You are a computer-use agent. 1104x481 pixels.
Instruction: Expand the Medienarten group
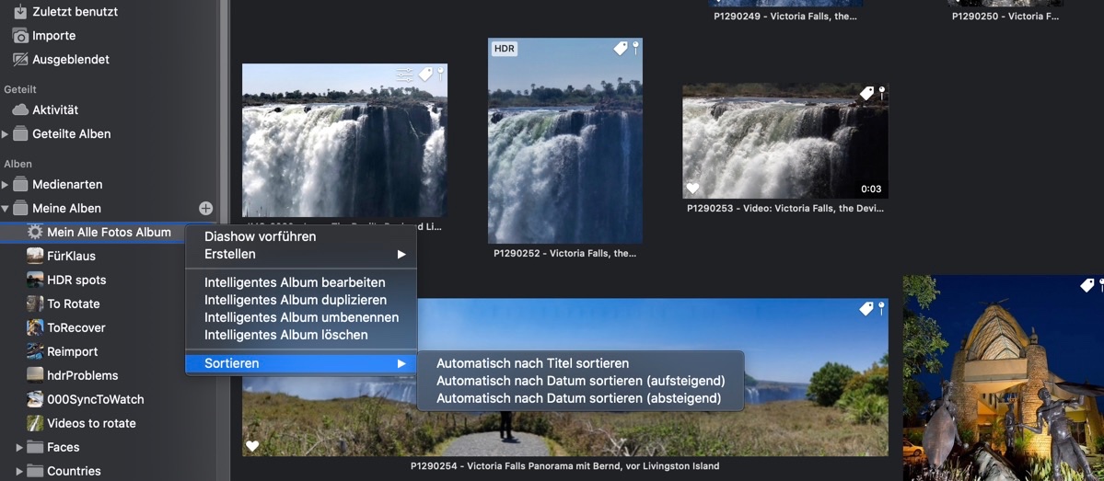point(6,185)
